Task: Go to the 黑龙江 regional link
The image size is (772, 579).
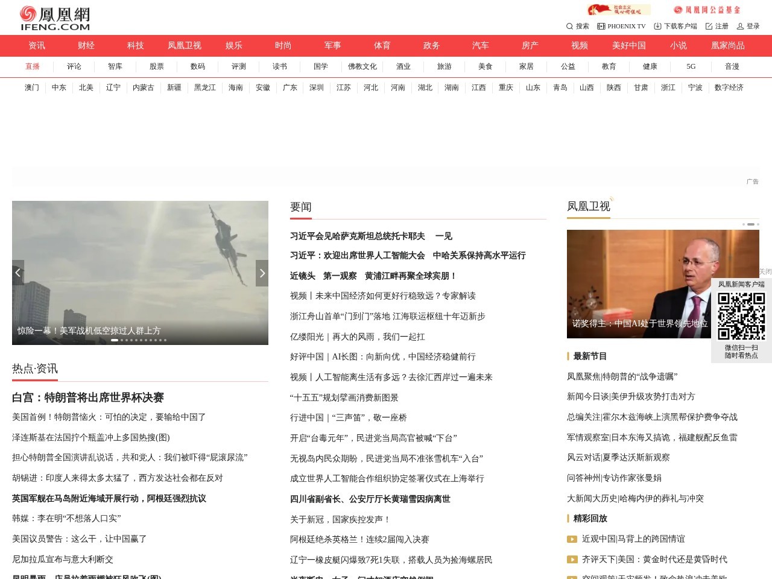Action: coord(205,87)
